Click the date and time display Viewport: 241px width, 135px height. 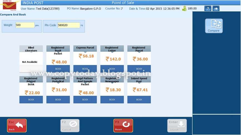tap(154, 9)
